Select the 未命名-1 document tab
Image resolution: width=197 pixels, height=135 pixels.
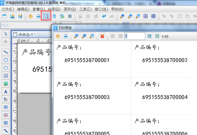click(x=26, y=34)
